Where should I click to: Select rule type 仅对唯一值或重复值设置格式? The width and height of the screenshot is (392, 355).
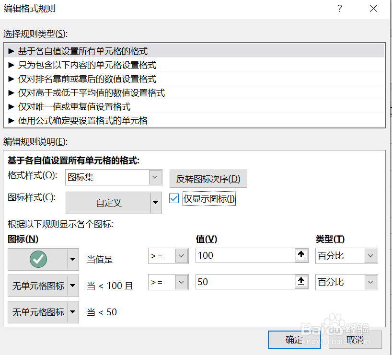(194, 107)
